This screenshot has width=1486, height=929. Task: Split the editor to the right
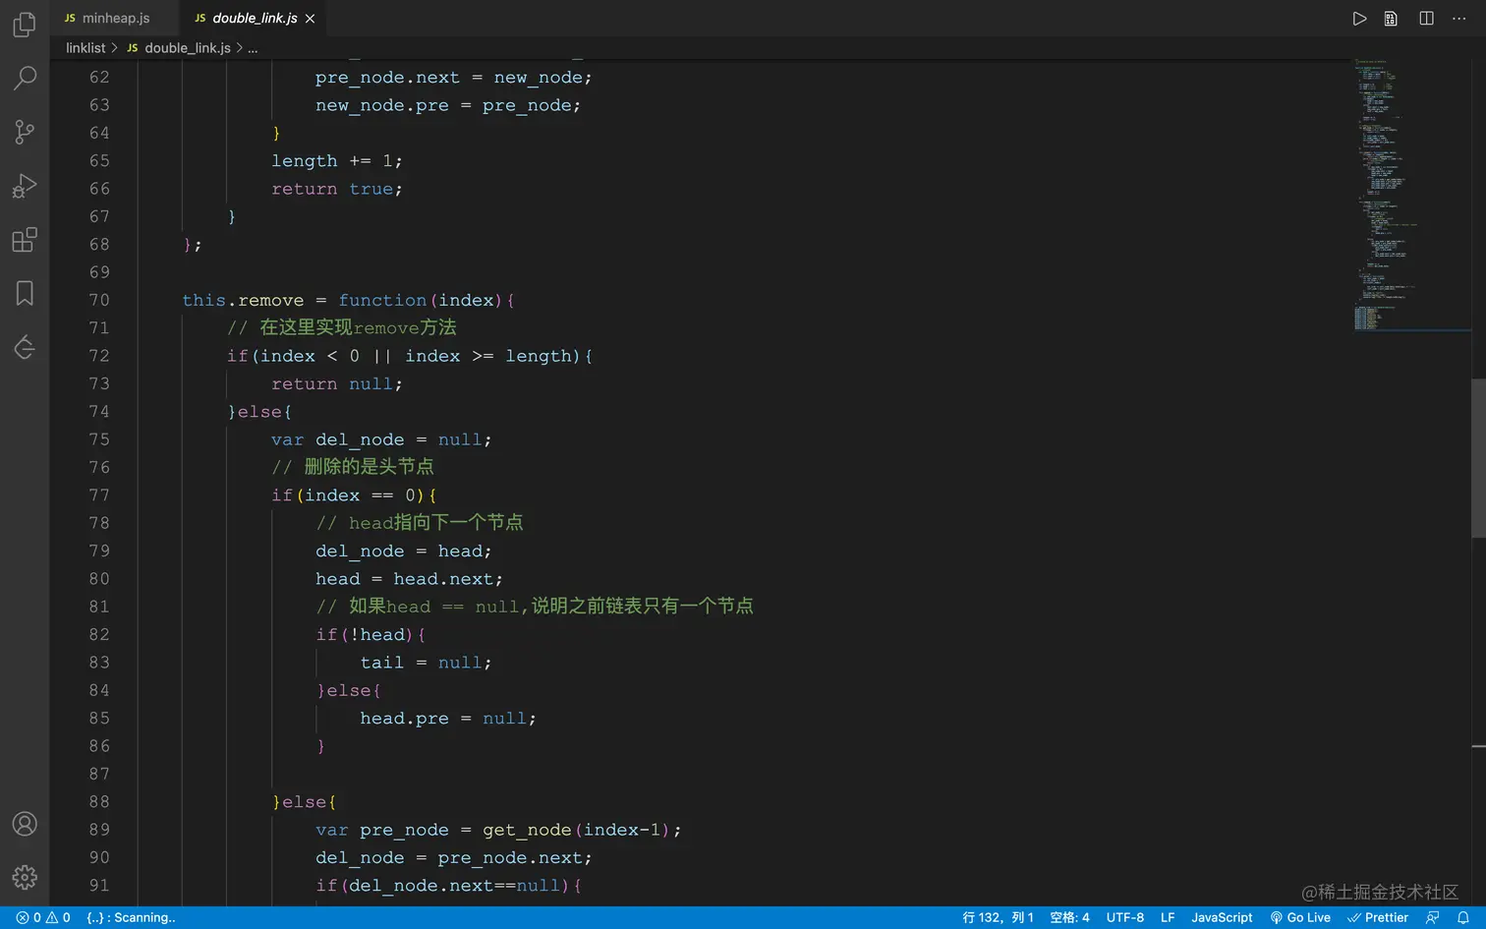pos(1426,19)
